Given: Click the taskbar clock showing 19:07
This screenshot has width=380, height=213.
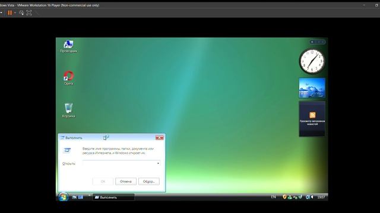Looking at the screenshot, I should coord(321,197).
